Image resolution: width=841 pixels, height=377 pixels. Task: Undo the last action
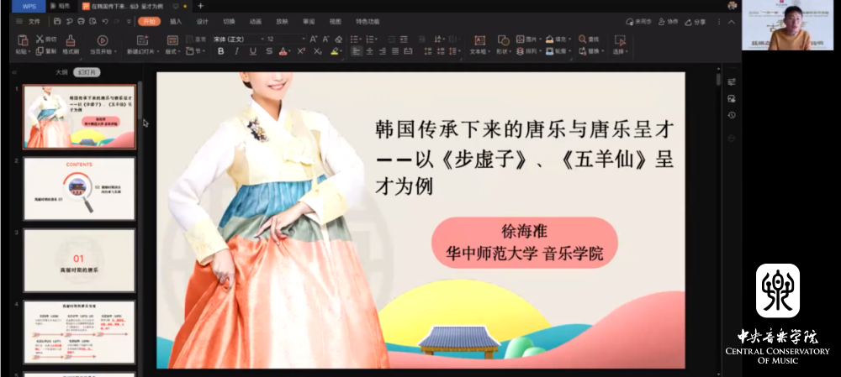[x=105, y=22]
